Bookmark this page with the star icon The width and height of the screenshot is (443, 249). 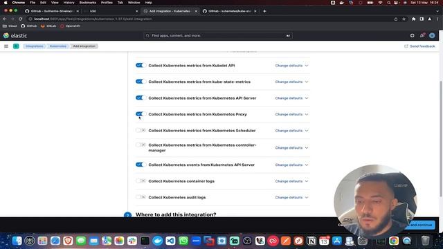(404, 19)
